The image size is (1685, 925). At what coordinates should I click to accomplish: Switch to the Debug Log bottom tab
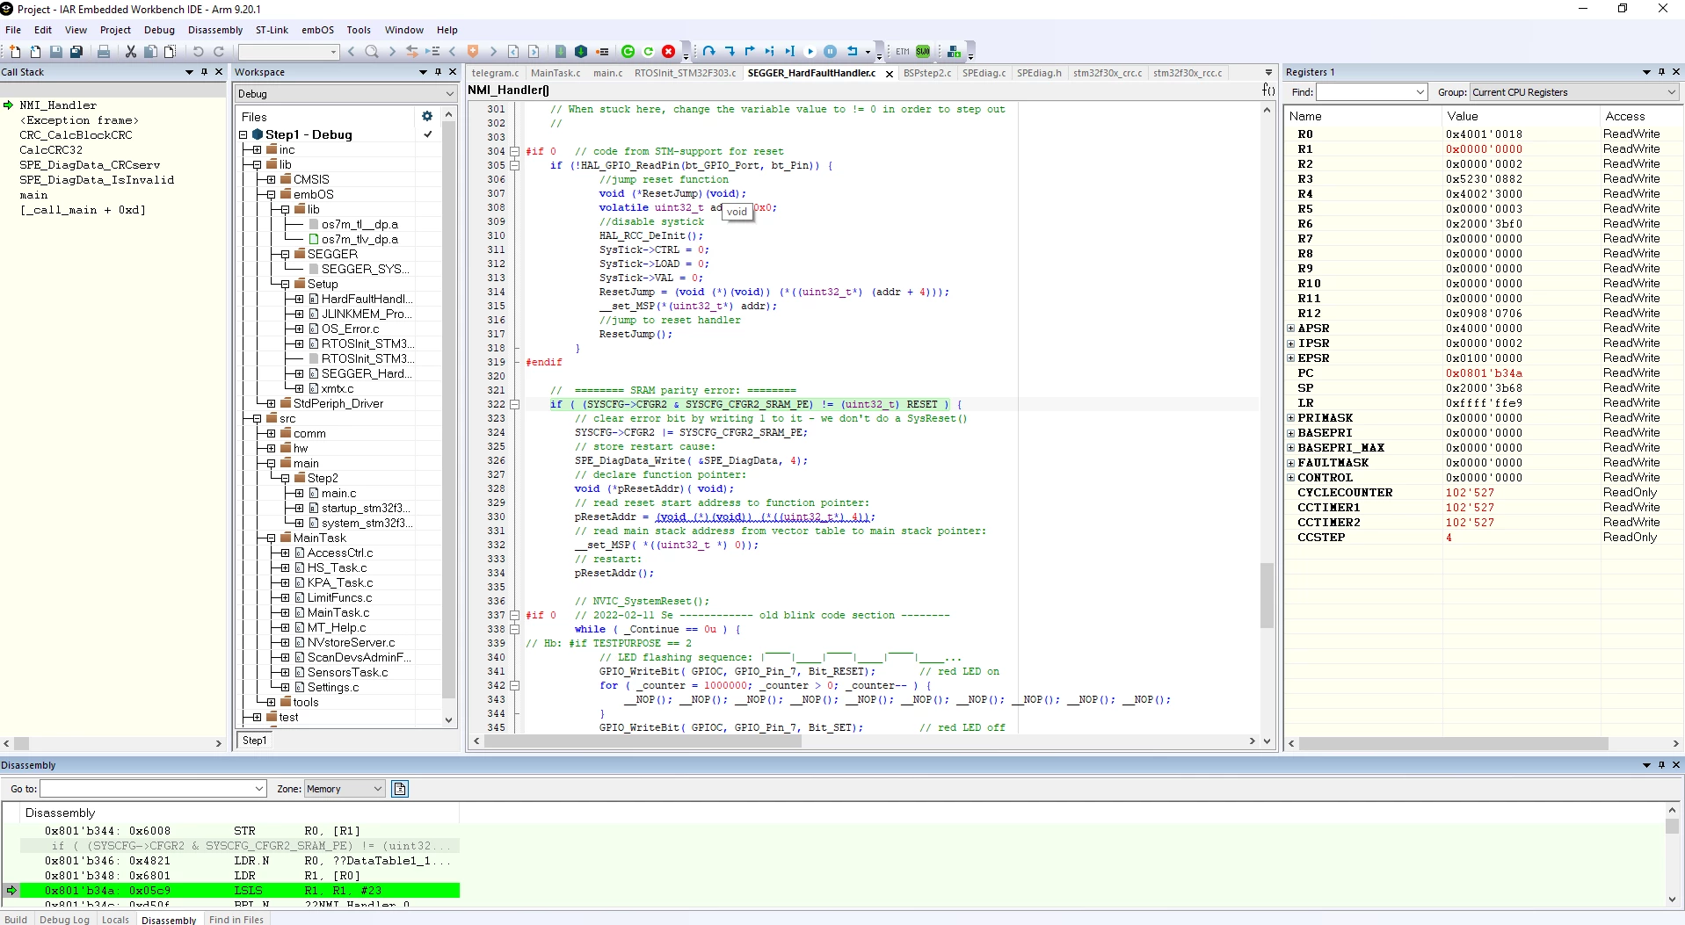(x=64, y=920)
